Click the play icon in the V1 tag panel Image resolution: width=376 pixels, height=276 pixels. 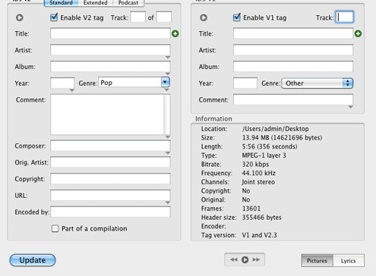point(204,17)
